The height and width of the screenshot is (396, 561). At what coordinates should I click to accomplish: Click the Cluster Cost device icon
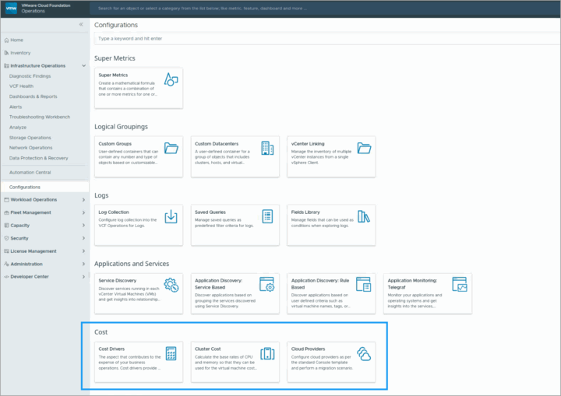point(267,353)
